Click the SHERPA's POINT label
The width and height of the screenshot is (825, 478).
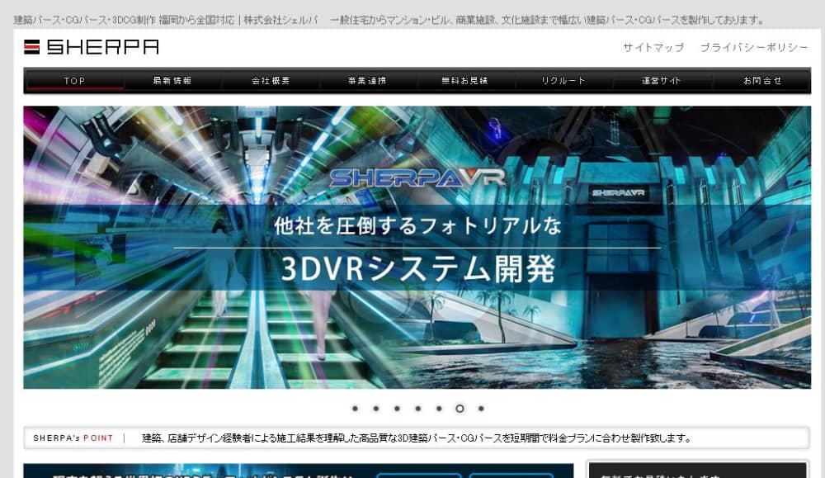73,438
